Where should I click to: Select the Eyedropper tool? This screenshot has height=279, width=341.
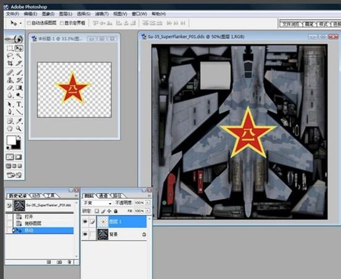click(x=19, y=121)
